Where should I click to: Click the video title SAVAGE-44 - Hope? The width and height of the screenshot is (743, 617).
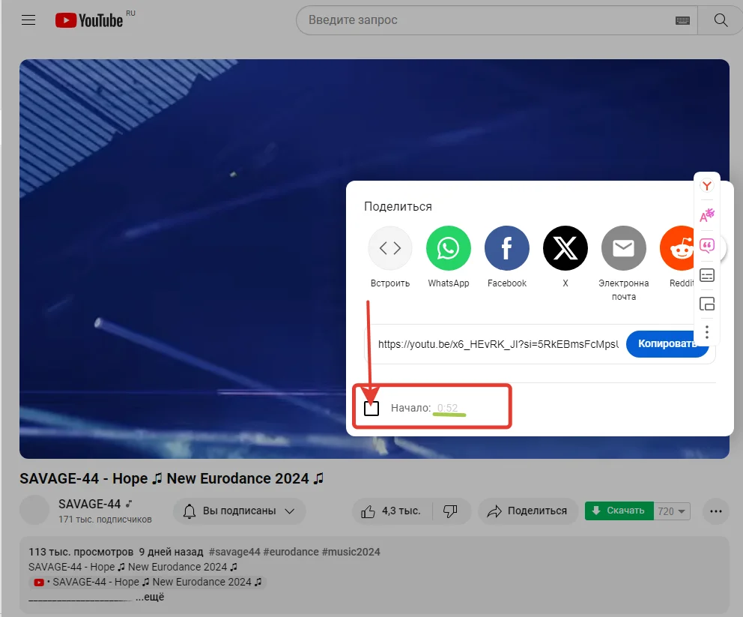click(x=172, y=478)
